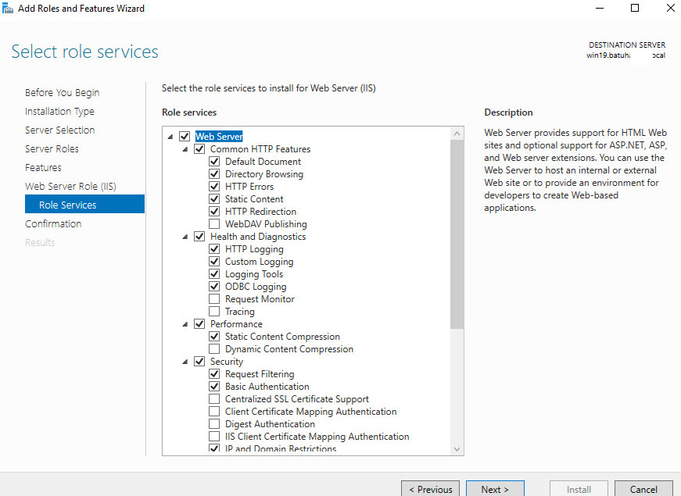
Task: Collapse the Security tree node
Action: 186,362
